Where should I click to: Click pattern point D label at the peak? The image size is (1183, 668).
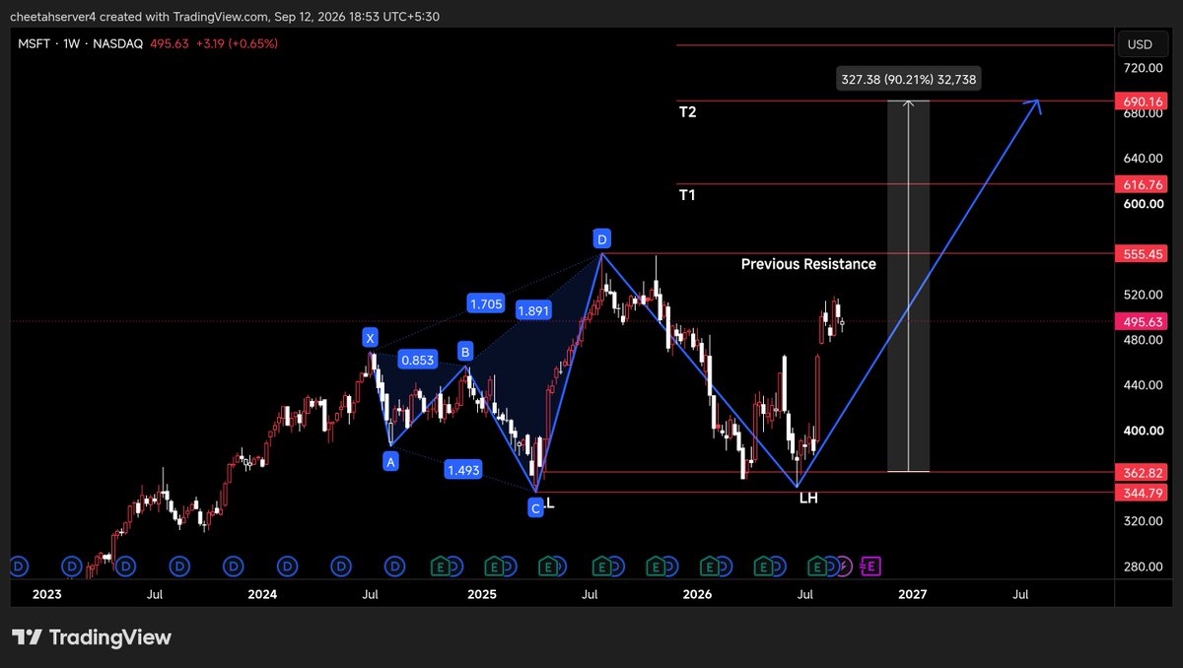click(602, 238)
